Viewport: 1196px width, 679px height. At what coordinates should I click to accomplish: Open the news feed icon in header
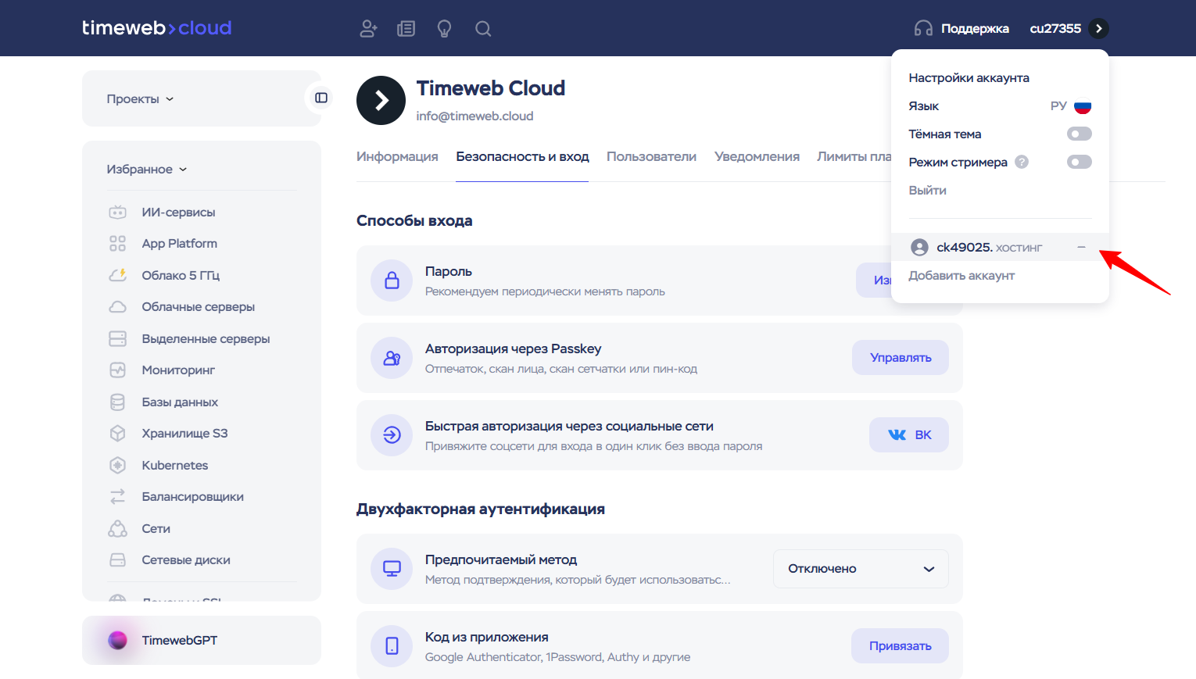406,29
